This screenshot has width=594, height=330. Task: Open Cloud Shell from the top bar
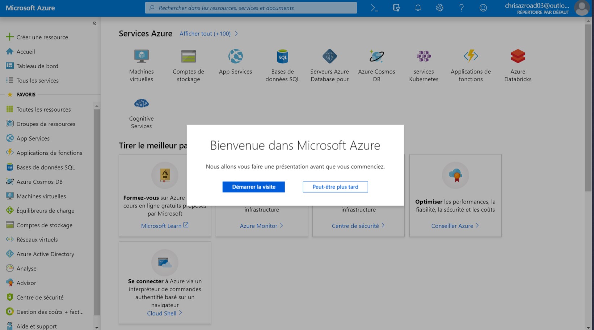pyautogui.click(x=374, y=8)
